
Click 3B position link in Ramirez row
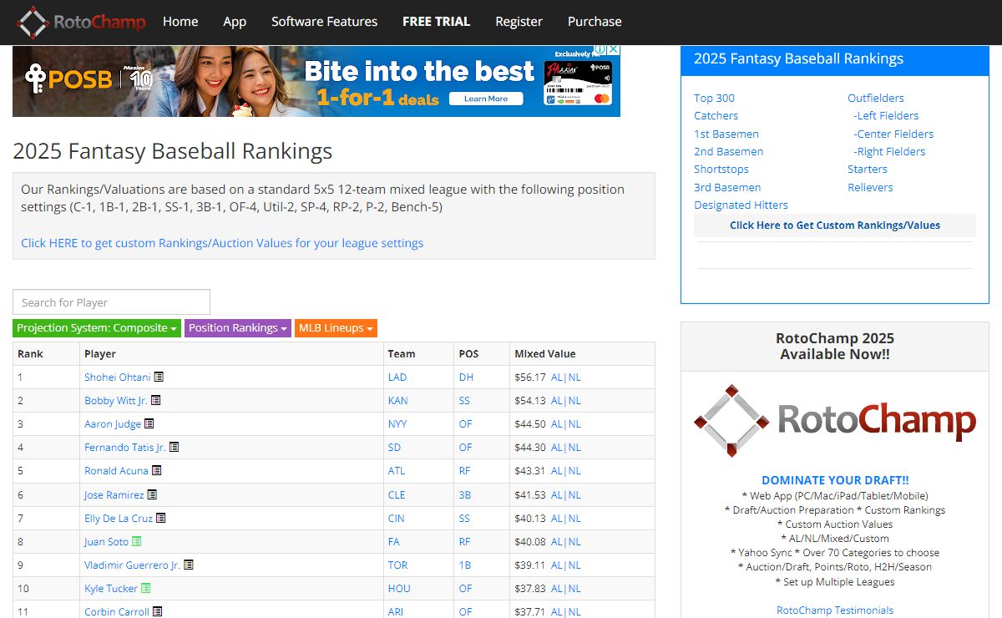pyautogui.click(x=465, y=495)
